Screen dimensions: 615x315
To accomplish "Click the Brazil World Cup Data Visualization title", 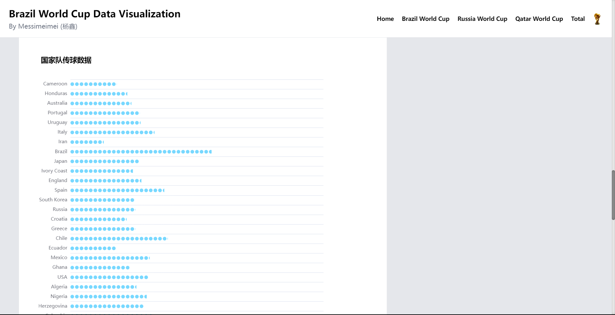I will click(x=95, y=14).
